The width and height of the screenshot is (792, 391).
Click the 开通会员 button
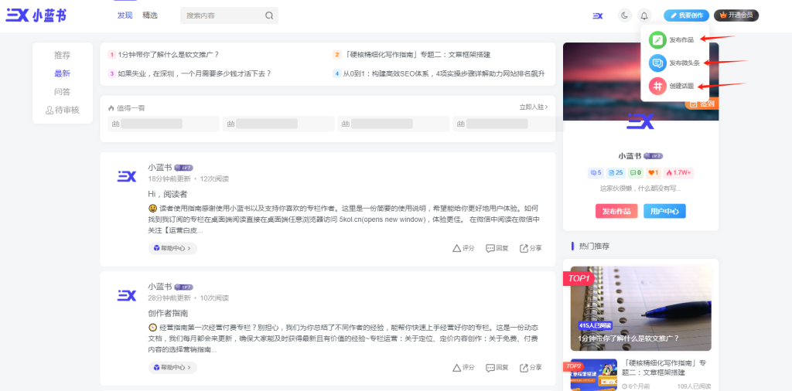(x=736, y=15)
